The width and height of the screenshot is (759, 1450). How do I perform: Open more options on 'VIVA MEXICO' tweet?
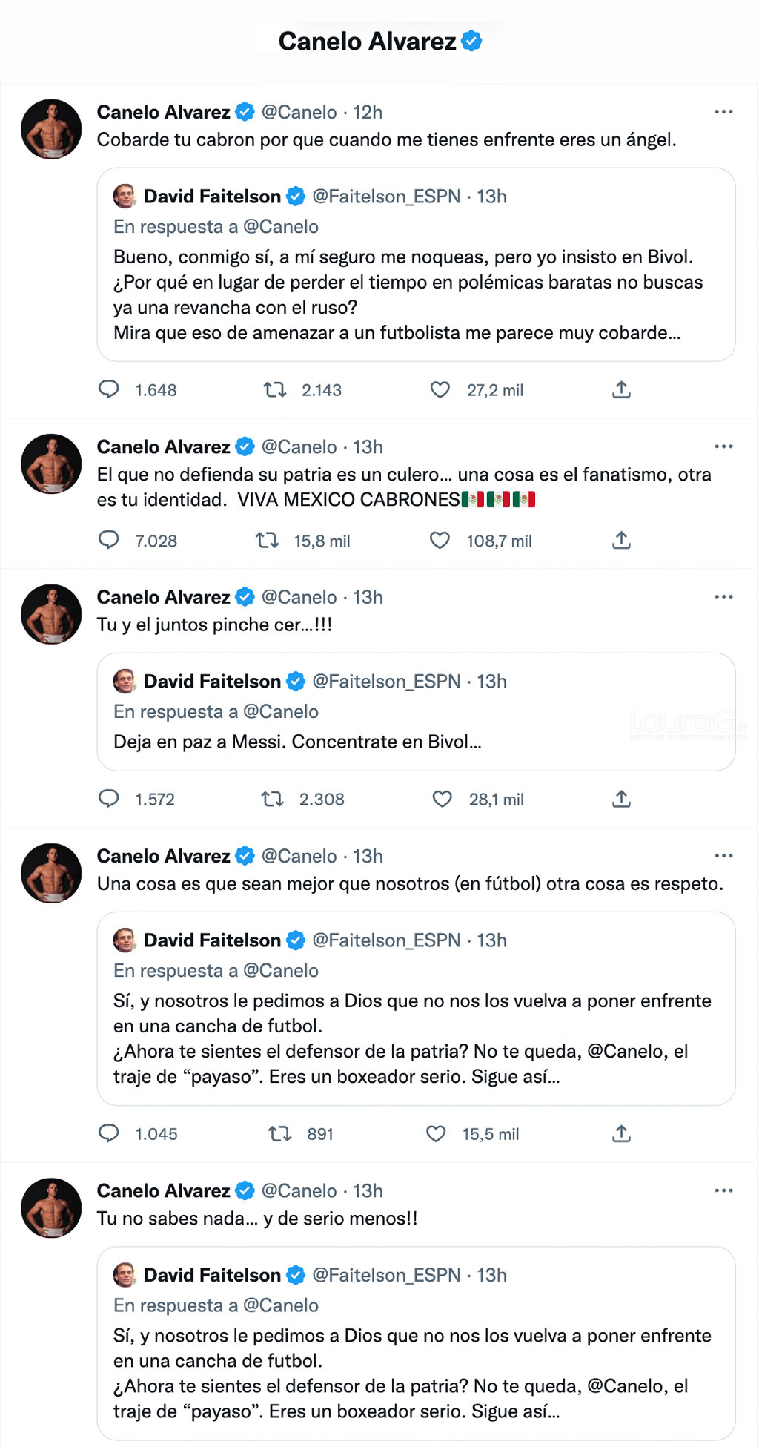point(723,446)
